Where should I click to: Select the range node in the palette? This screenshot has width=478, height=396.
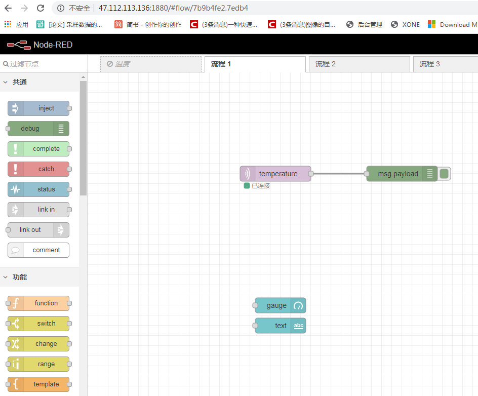point(38,364)
